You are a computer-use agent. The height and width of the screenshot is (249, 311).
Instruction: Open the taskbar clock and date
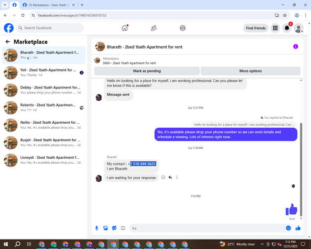tap(290, 244)
